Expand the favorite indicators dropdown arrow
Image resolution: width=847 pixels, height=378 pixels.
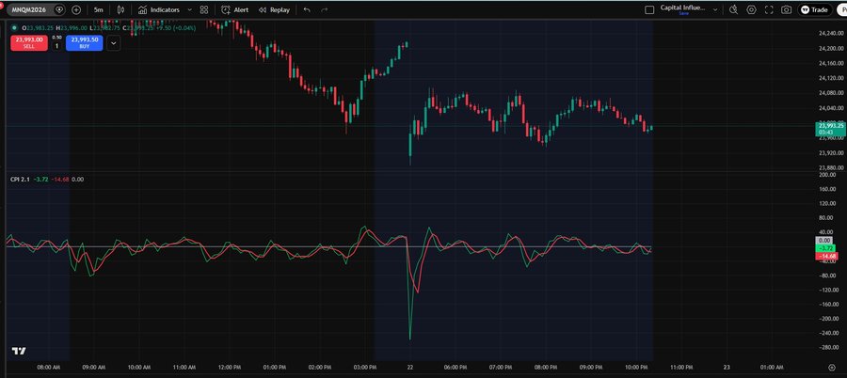click(x=189, y=9)
